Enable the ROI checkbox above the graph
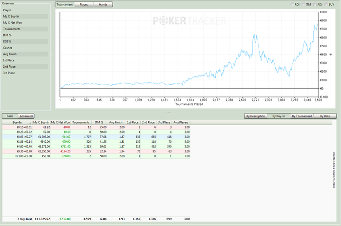Screen dimensions: 341x226 [292, 4]
